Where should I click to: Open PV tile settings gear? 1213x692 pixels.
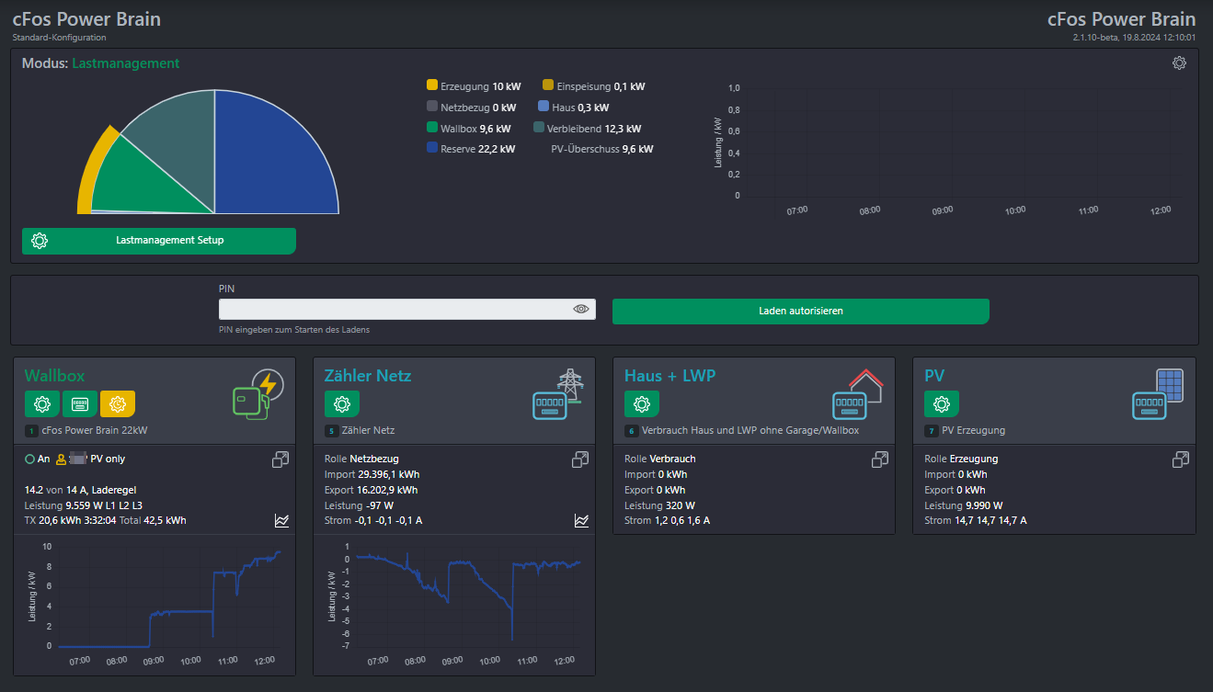[x=942, y=403]
